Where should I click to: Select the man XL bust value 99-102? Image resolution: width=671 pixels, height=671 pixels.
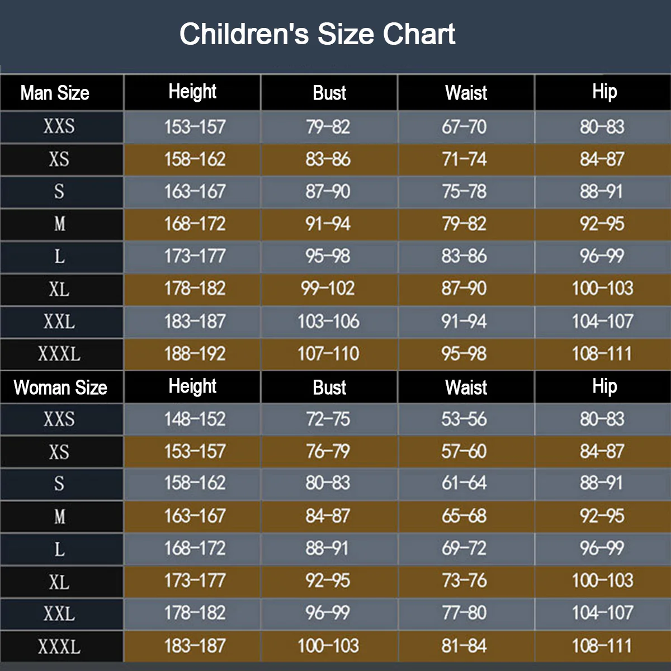click(328, 289)
